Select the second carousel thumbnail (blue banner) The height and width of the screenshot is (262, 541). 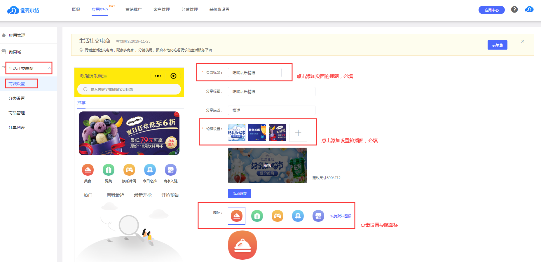pos(257,132)
